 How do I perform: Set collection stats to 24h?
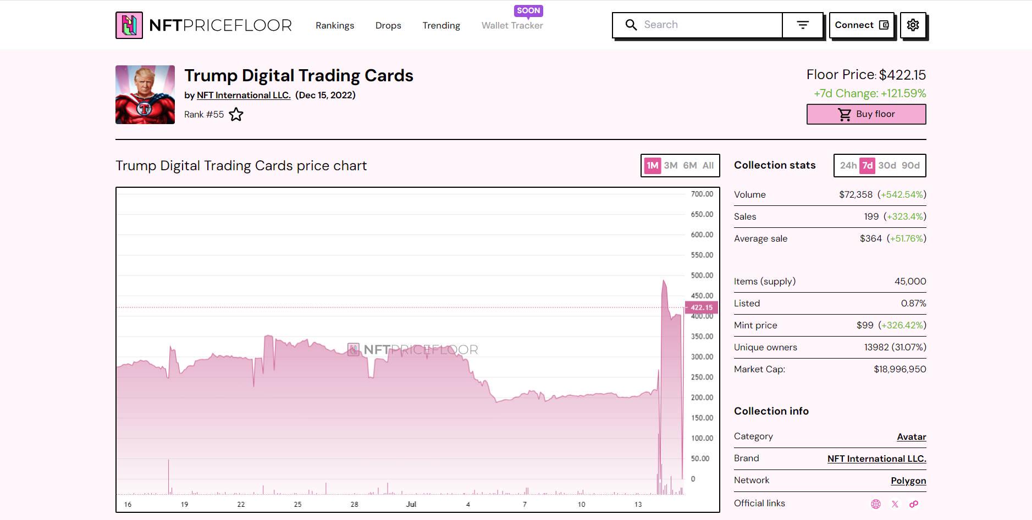pos(848,165)
